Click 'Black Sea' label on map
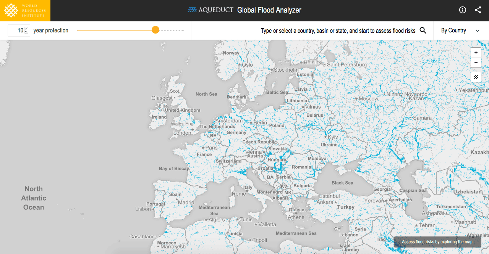 click(x=342, y=183)
